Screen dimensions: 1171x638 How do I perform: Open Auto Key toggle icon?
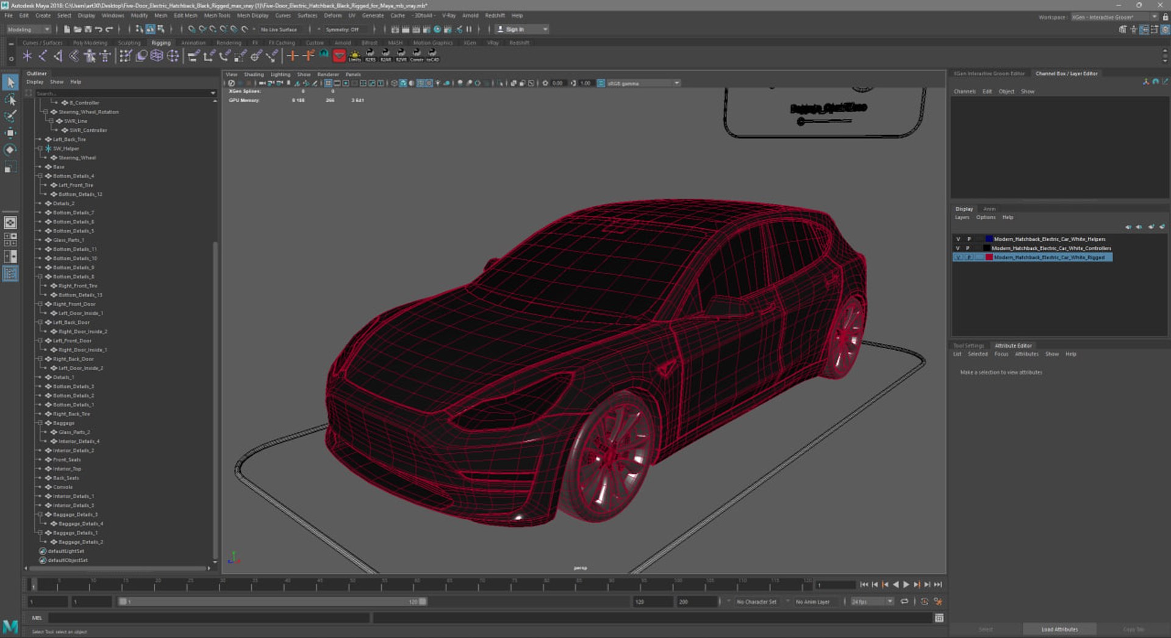(x=925, y=601)
